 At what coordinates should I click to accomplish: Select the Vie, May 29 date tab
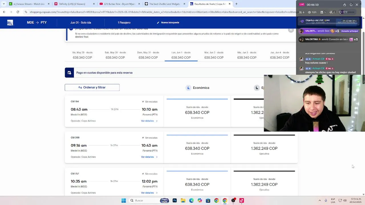point(82,55)
